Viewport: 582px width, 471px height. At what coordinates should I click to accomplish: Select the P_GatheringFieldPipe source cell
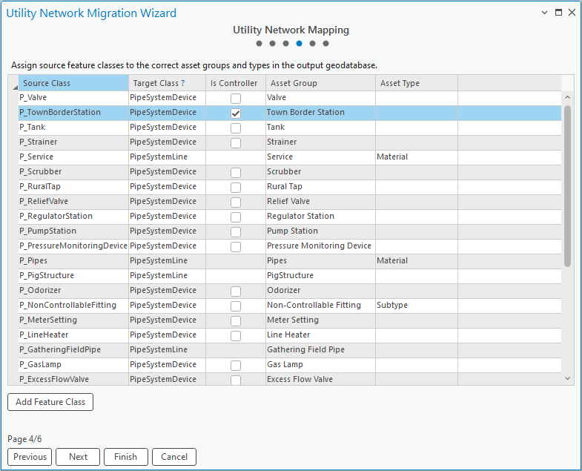(73, 350)
